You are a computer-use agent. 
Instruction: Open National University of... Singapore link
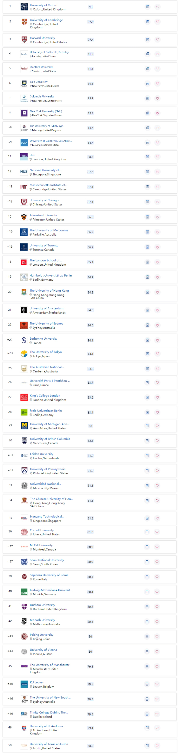[x=45, y=170]
